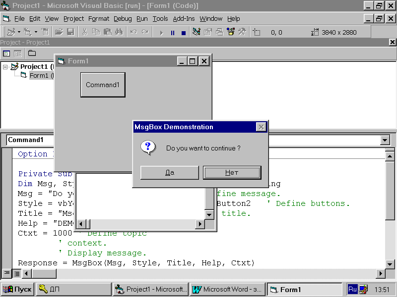Toggle Full Module View at code window bottom

pos(17,273)
